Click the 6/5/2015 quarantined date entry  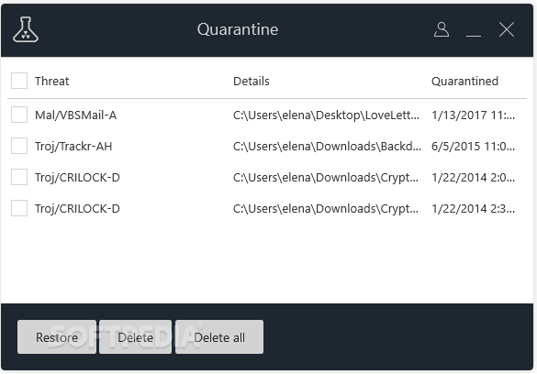(473, 147)
